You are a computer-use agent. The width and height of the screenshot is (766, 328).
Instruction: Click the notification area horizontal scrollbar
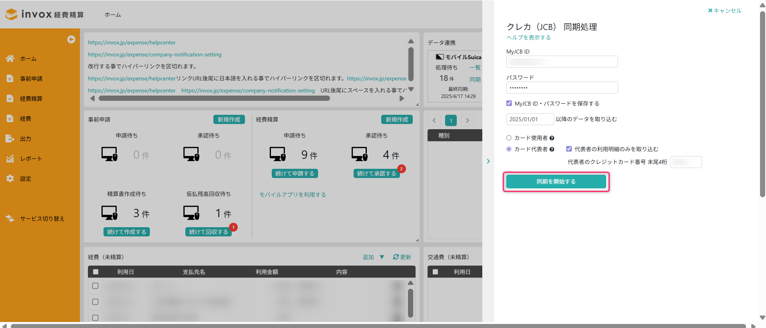pyautogui.click(x=214, y=98)
